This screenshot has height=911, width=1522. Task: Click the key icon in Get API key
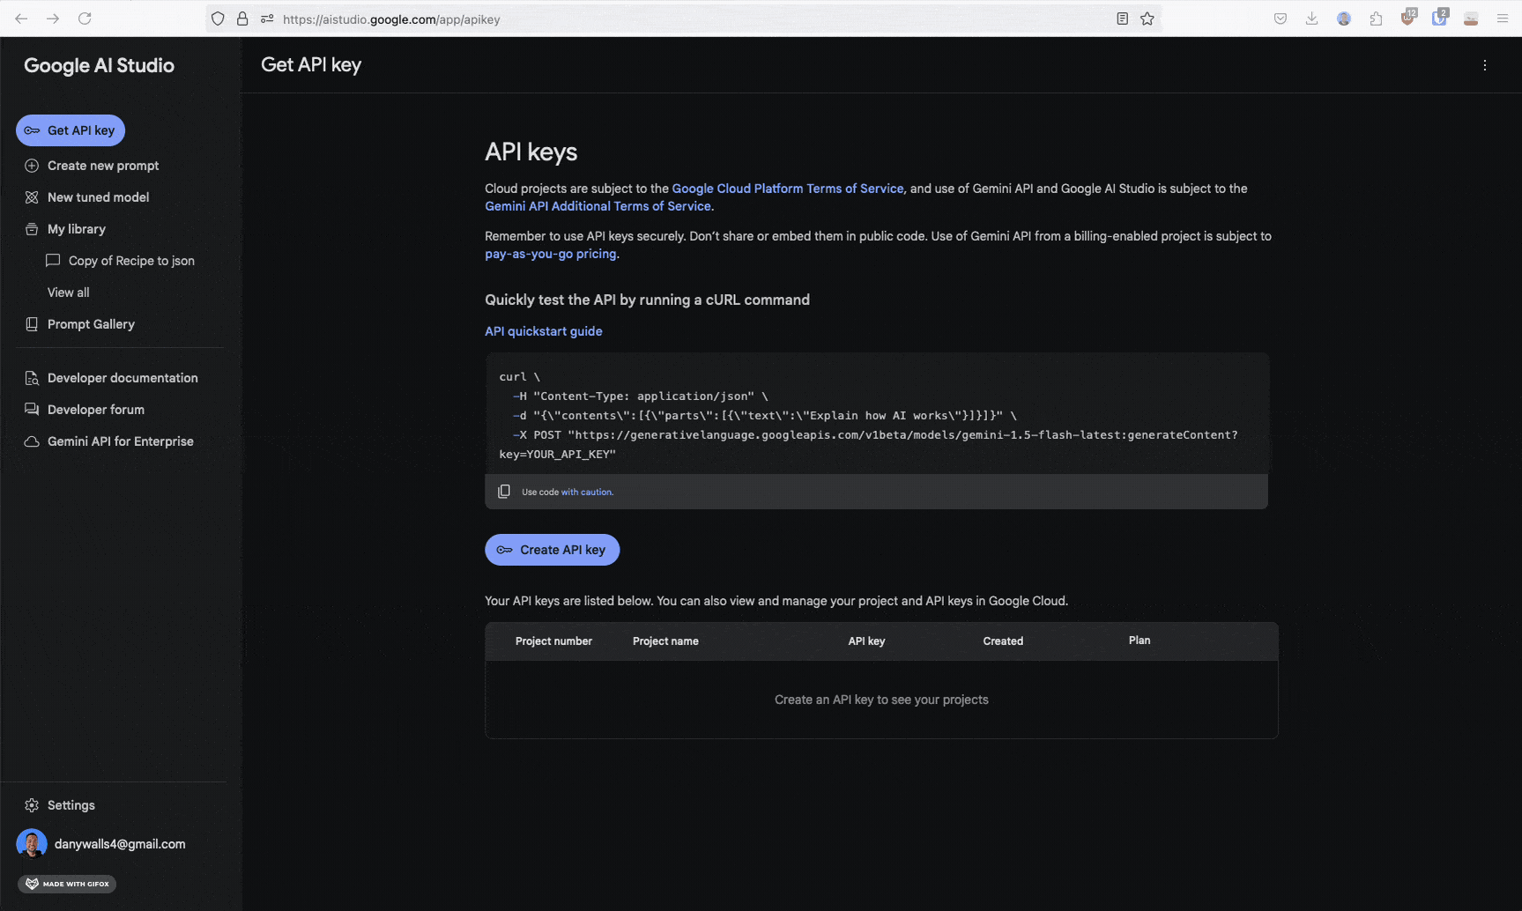click(x=32, y=130)
